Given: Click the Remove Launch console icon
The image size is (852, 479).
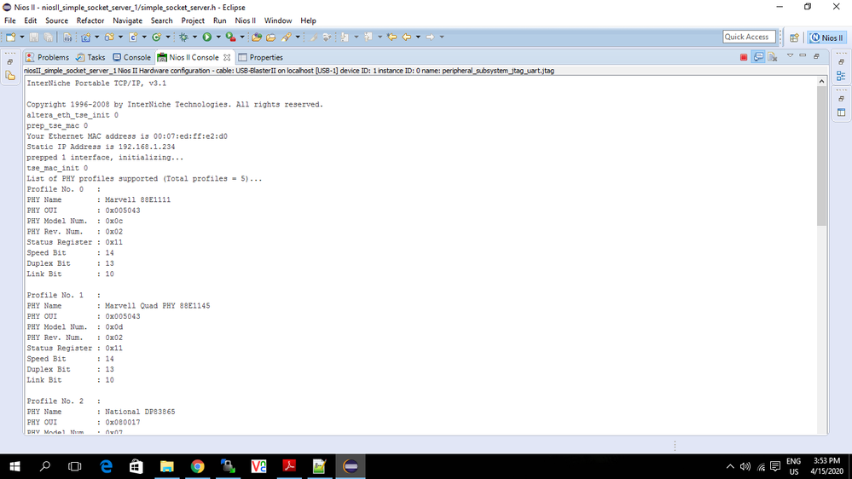Looking at the screenshot, I should (x=773, y=57).
